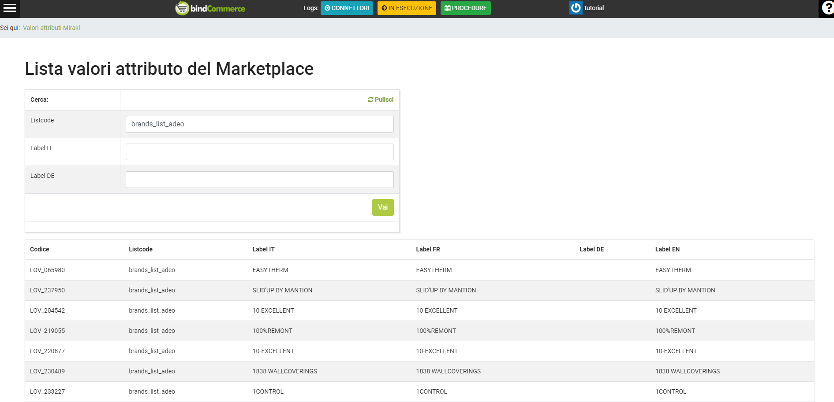Focus the Listcode search field
The width and height of the screenshot is (834, 402).
(259, 124)
